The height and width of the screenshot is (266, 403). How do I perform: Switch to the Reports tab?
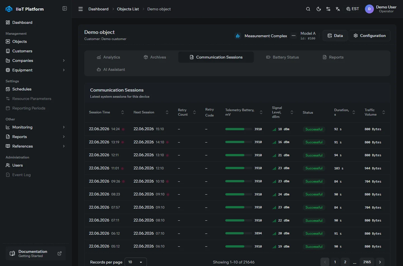click(x=333, y=57)
